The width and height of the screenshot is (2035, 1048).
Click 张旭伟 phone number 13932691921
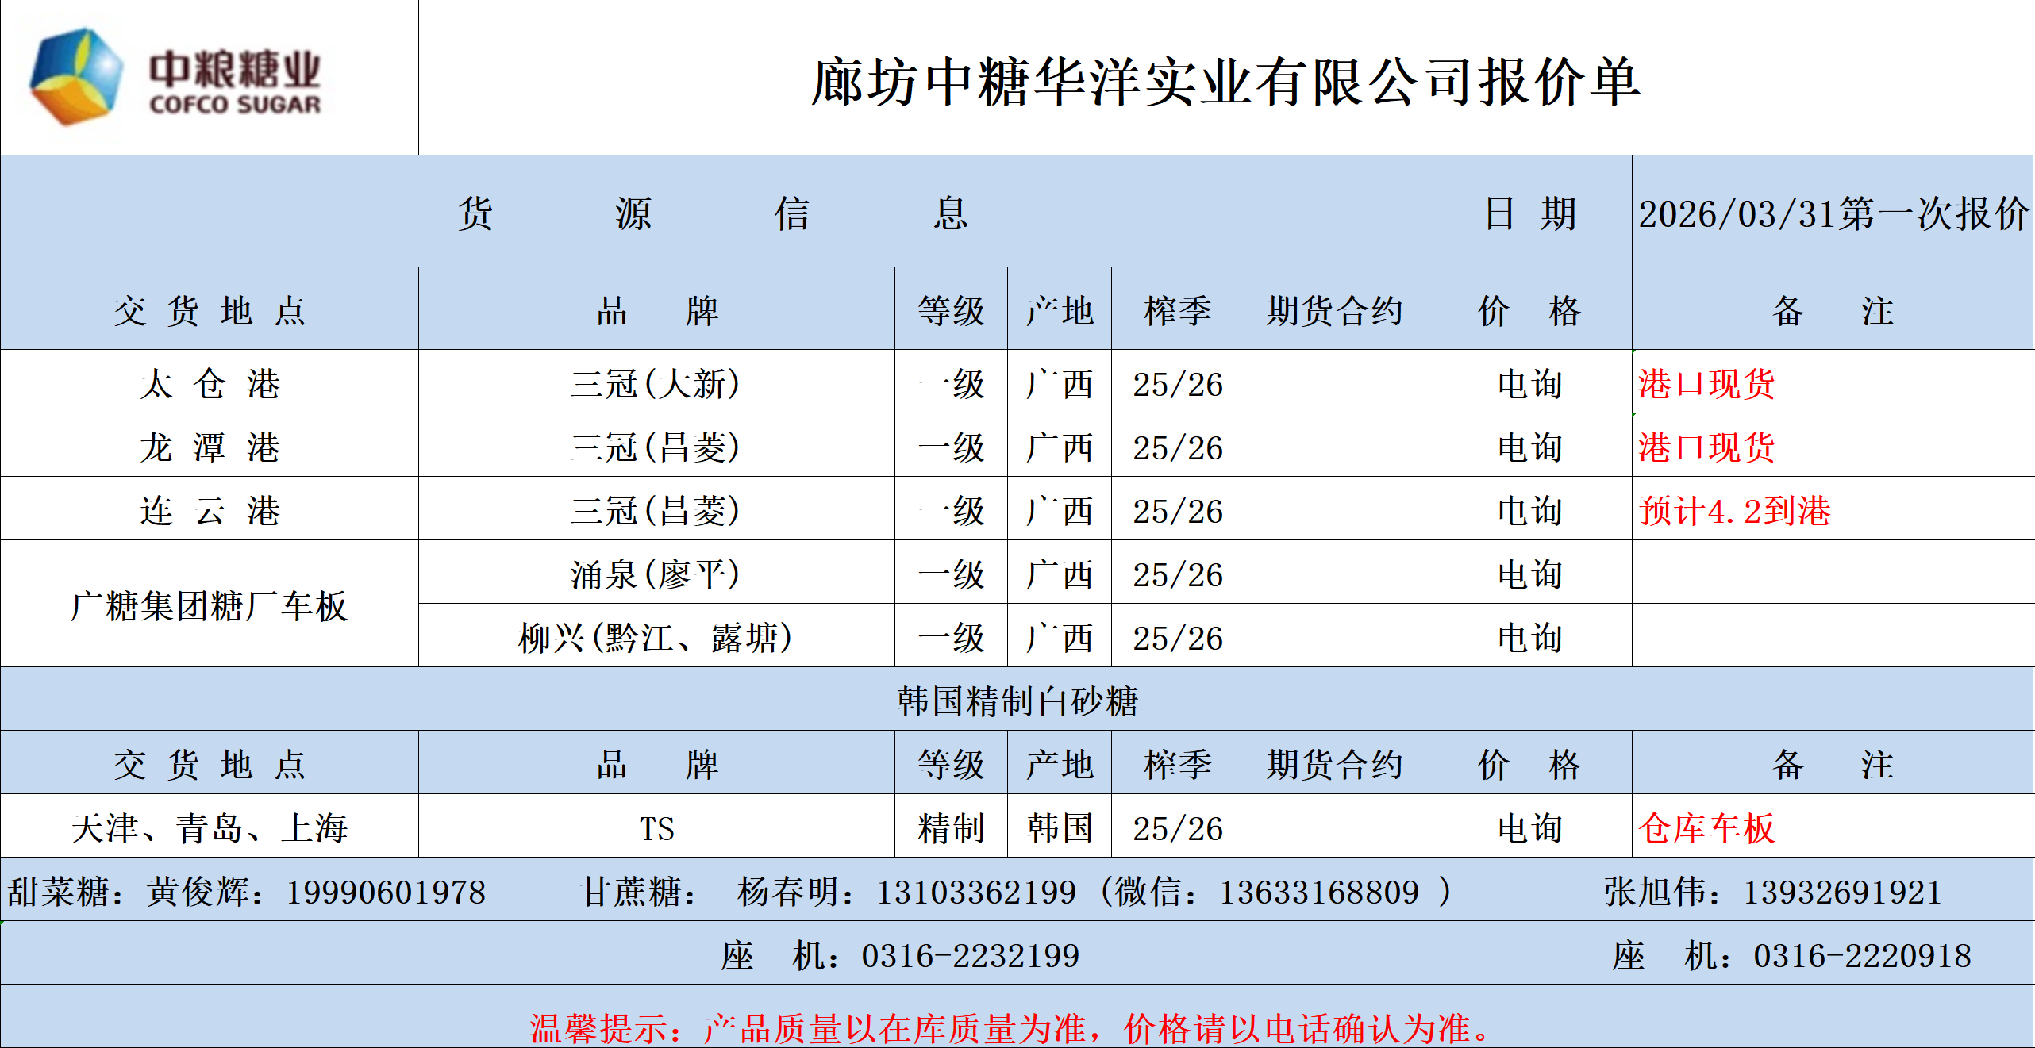(x=1842, y=893)
